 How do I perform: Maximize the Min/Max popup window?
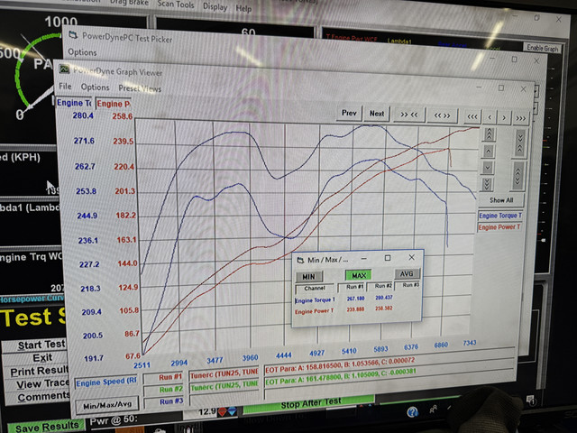tap(388, 258)
